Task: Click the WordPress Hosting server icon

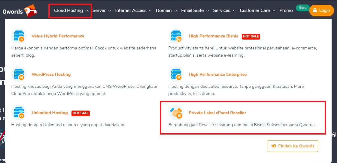Action: click(x=19, y=74)
